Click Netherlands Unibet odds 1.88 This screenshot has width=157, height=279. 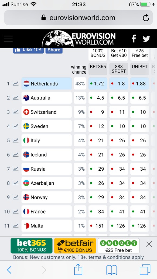tap(140, 84)
